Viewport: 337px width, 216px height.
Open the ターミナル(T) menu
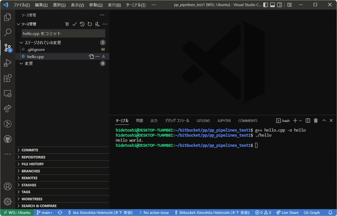[136, 5]
